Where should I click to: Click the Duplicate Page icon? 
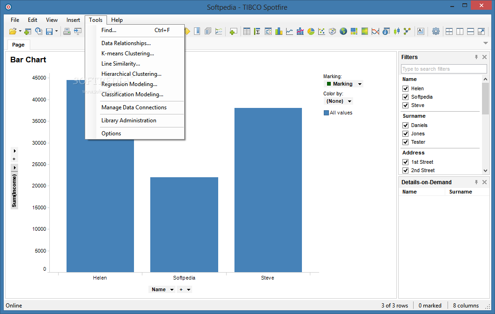[x=207, y=31]
